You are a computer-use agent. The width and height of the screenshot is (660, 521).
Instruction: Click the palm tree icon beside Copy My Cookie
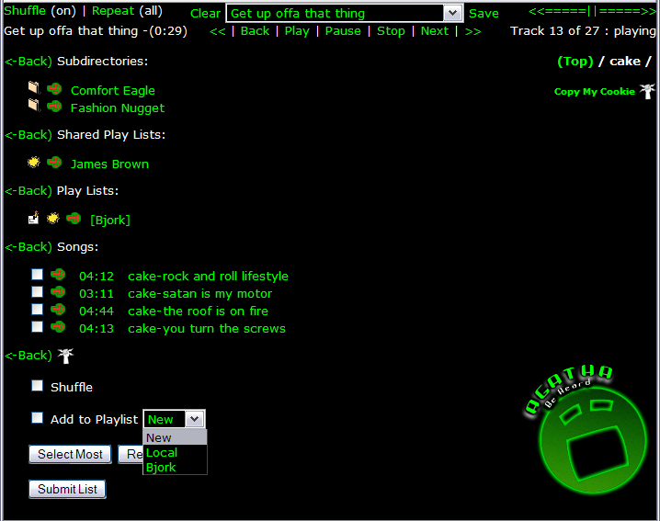pos(647,91)
